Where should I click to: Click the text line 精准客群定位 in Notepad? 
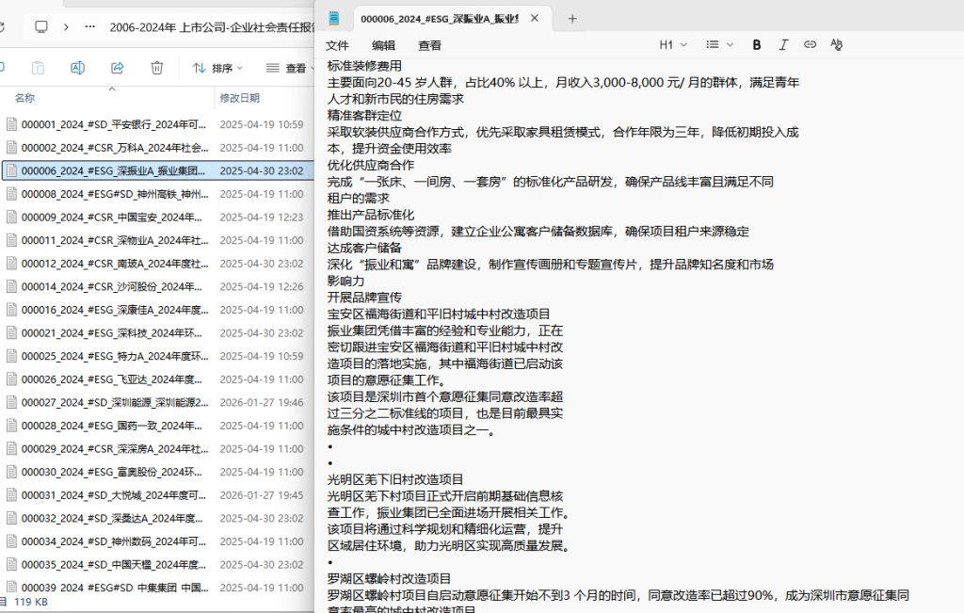click(x=364, y=116)
